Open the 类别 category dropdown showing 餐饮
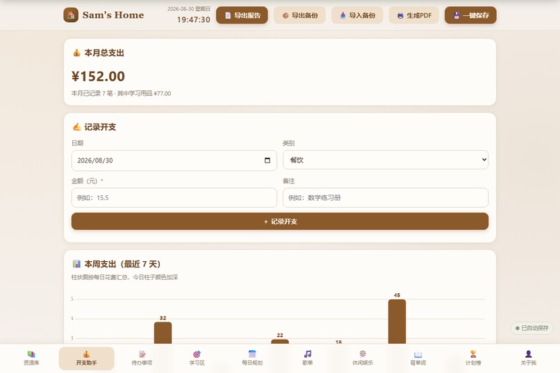560x373 pixels. (x=386, y=160)
